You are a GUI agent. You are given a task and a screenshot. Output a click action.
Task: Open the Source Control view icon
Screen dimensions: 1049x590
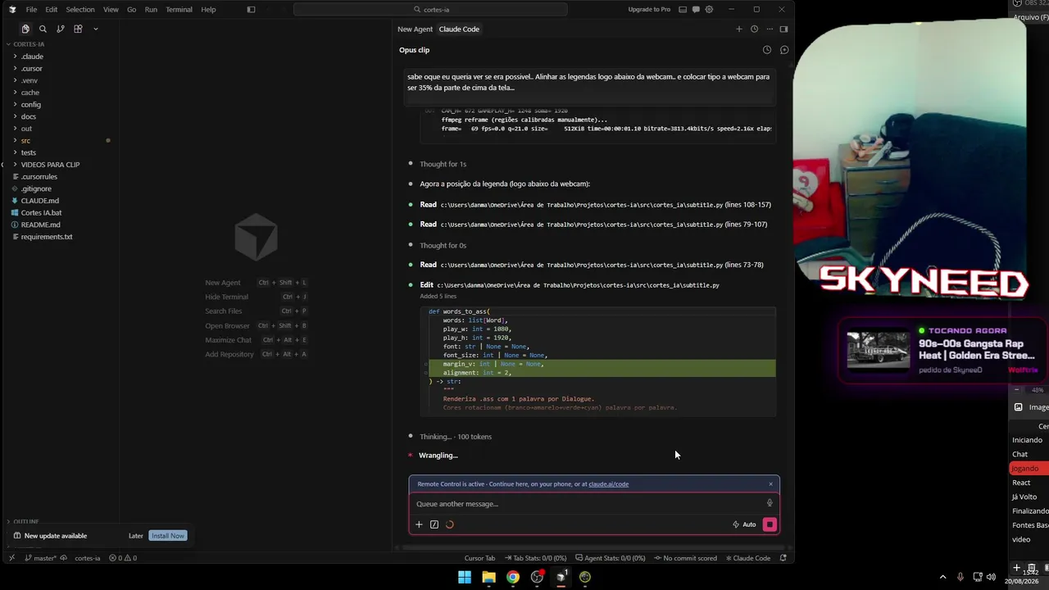tap(61, 29)
